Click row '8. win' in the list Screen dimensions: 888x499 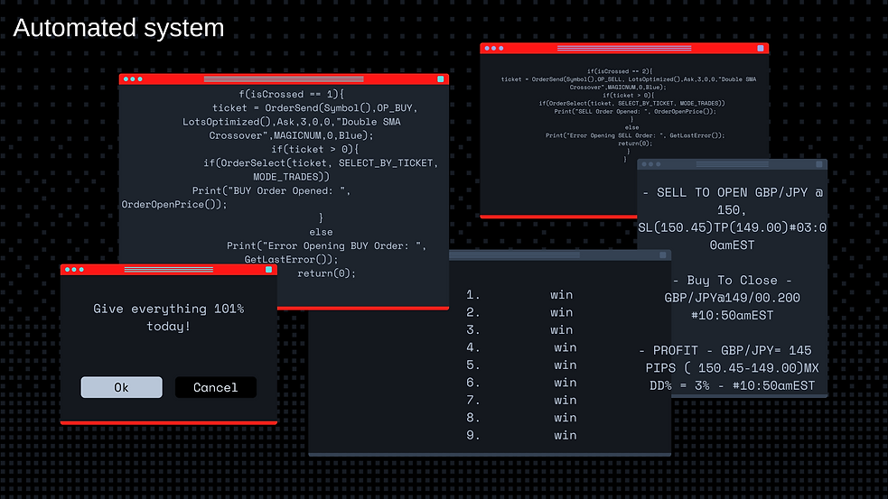[x=521, y=418]
